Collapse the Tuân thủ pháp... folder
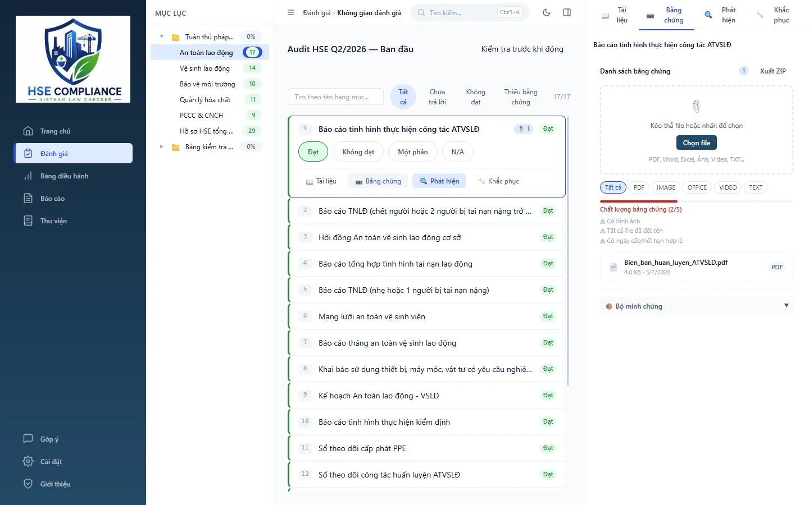Image resolution: width=809 pixels, height=505 pixels. [162, 36]
